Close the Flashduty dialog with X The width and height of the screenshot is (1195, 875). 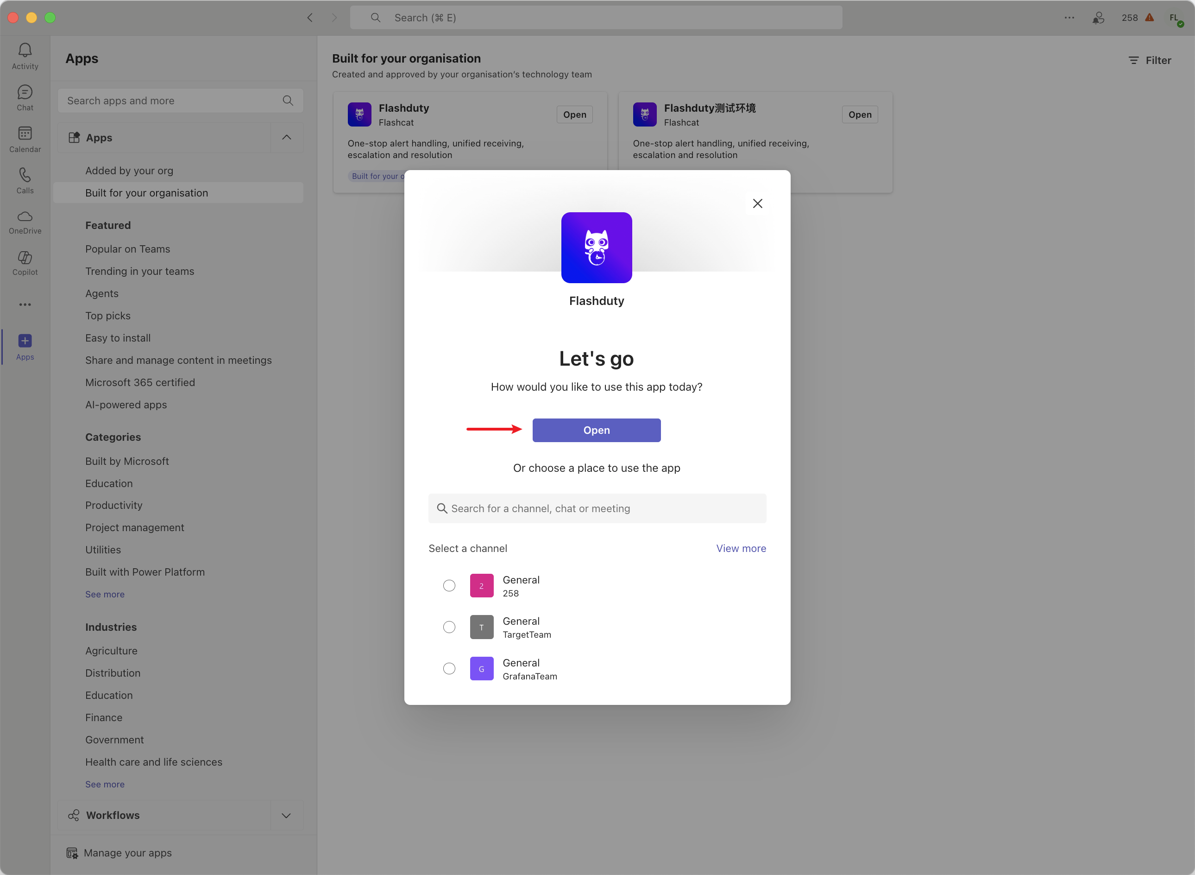coord(758,204)
